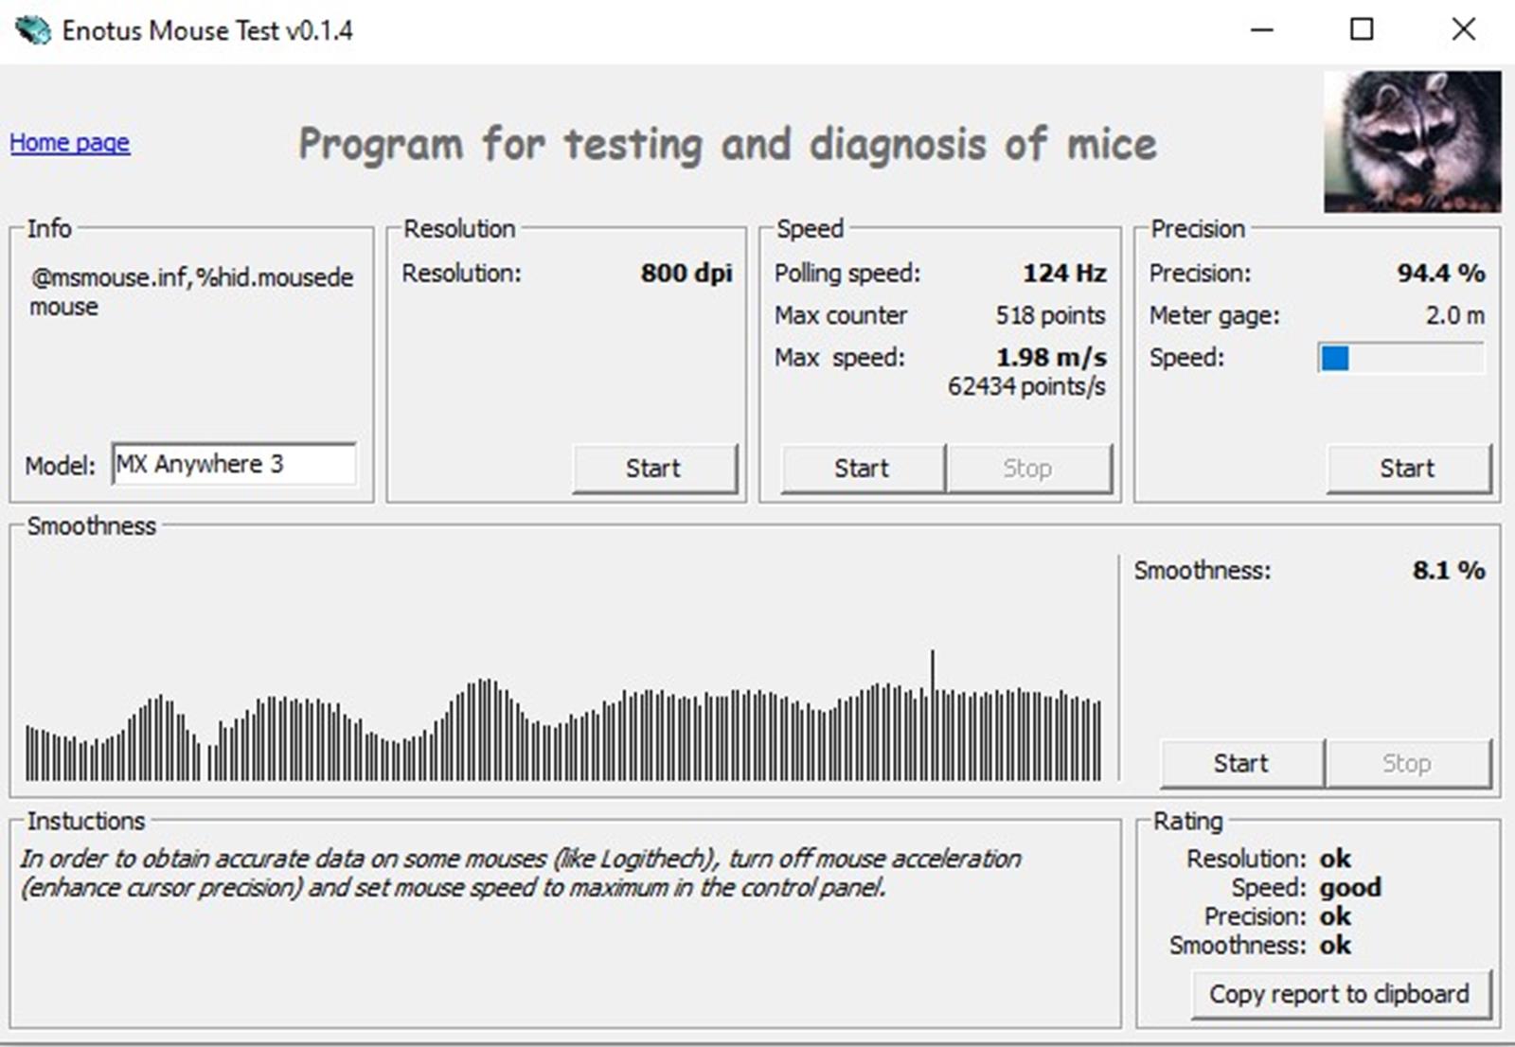Minimize the Enotus Mouse Test window
Screen dimensions: 1515x1047
tap(1261, 30)
